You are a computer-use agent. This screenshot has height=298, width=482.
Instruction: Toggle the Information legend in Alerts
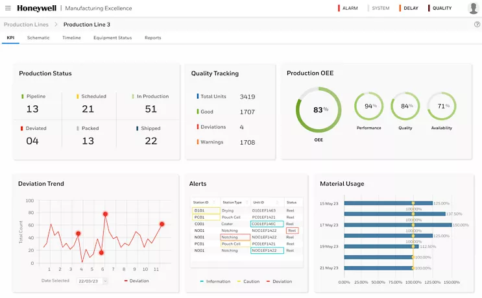[x=215, y=281]
